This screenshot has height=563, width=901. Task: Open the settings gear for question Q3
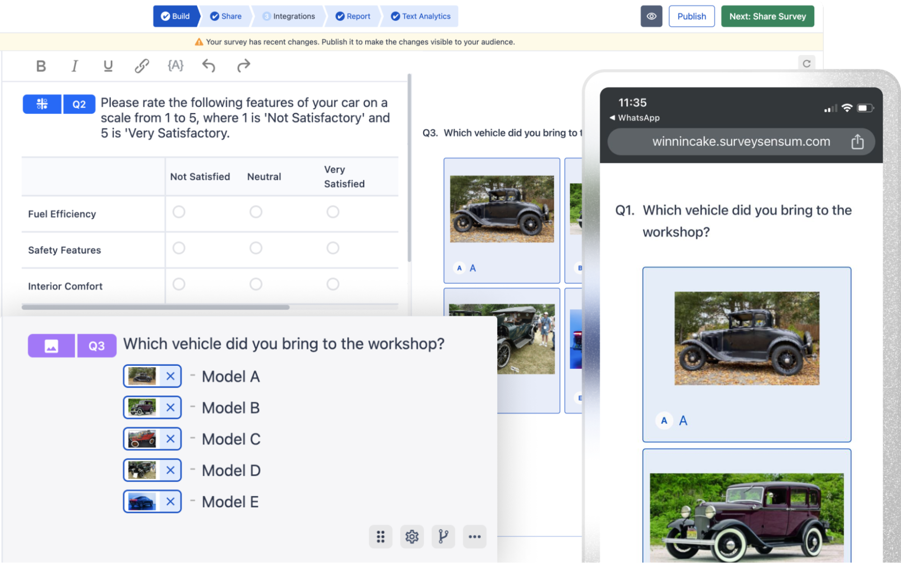412,536
